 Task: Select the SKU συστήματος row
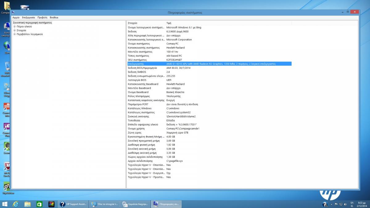(209, 60)
